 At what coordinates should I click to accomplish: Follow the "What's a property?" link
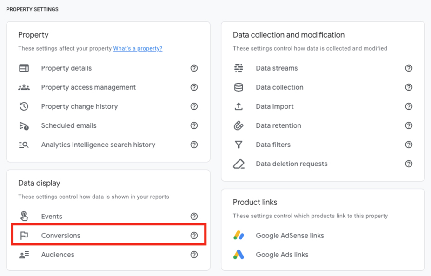point(138,48)
